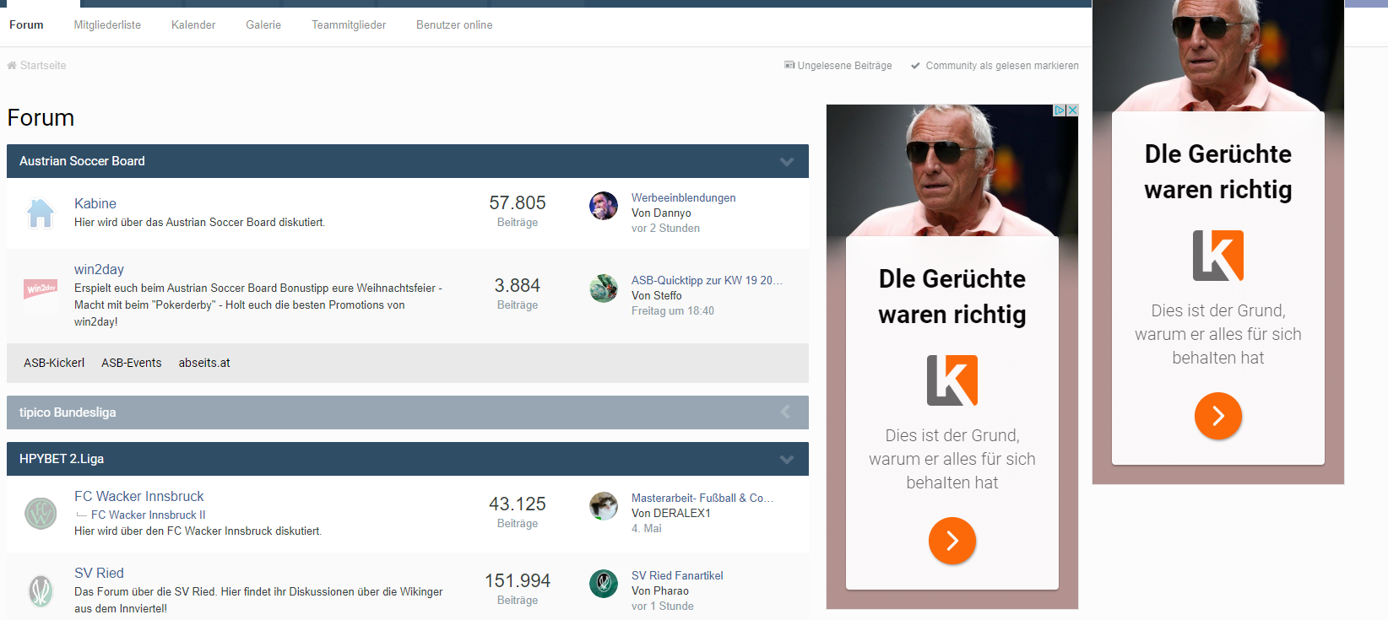Close the center ad with X icon
Screen dimensions: 1388x620
tap(1072, 111)
